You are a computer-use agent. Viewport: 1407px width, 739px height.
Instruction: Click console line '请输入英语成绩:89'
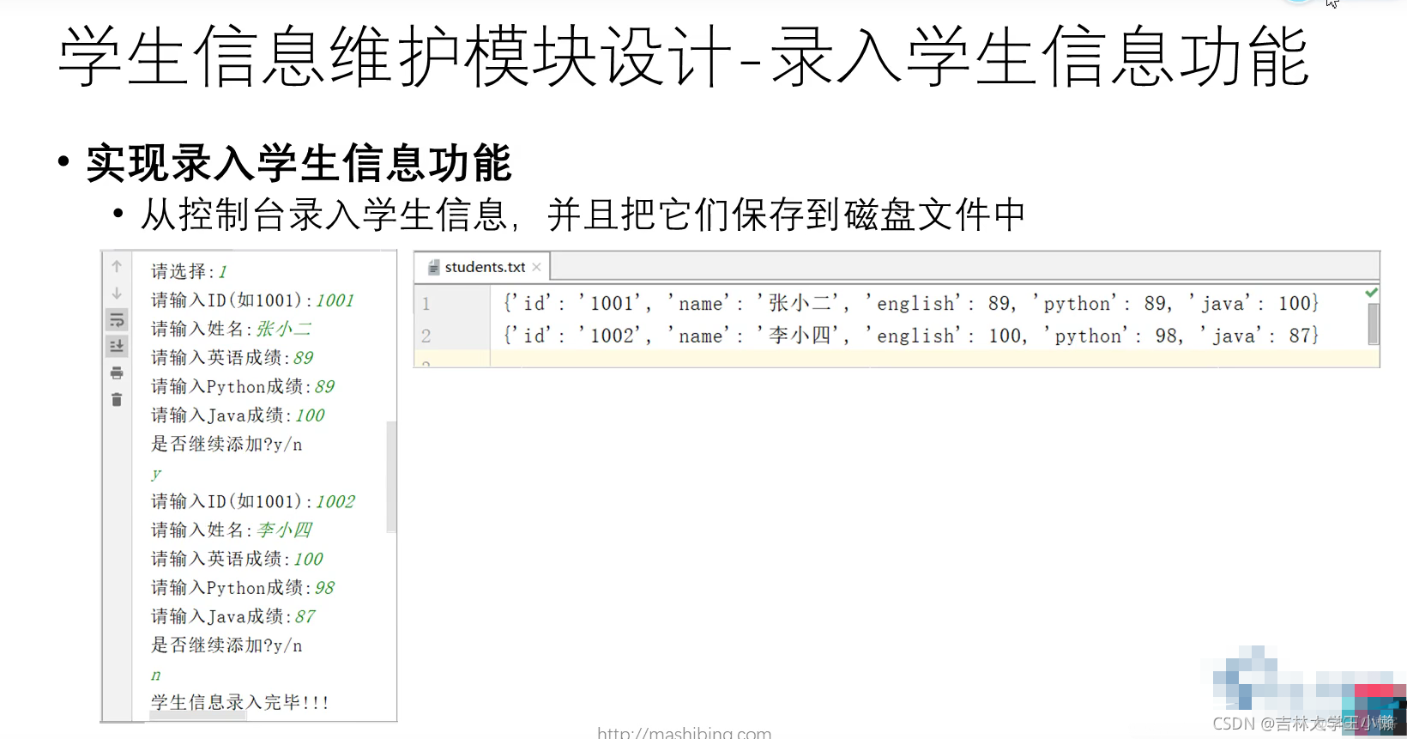tap(232, 358)
